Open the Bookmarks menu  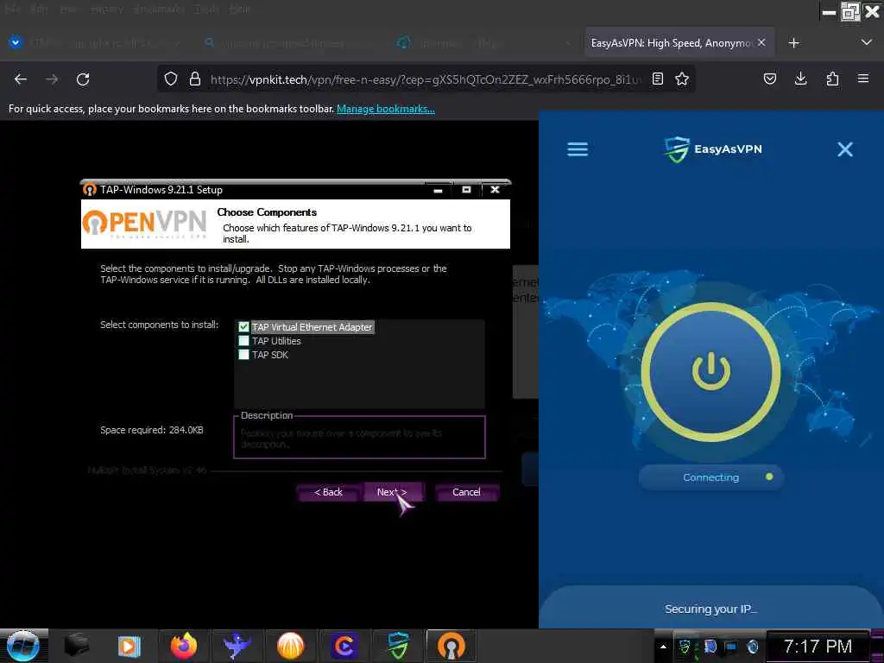tap(159, 9)
